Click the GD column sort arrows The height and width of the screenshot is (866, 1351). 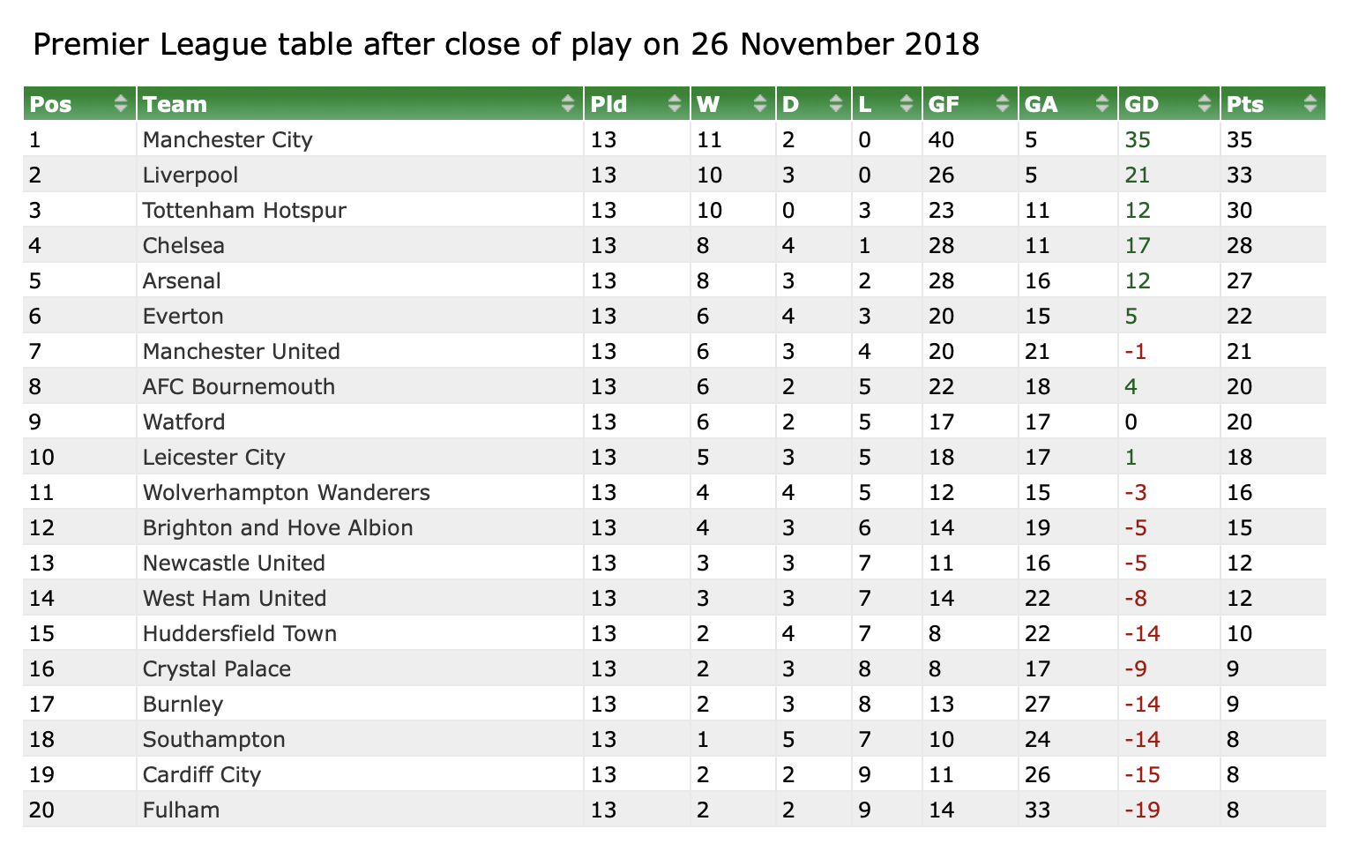(x=1205, y=104)
